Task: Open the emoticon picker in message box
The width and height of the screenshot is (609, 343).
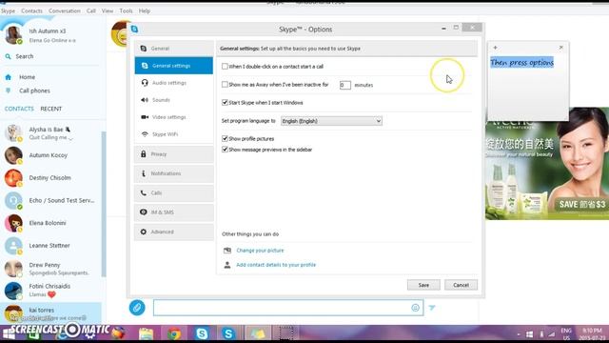Action: click(x=415, y=308)
